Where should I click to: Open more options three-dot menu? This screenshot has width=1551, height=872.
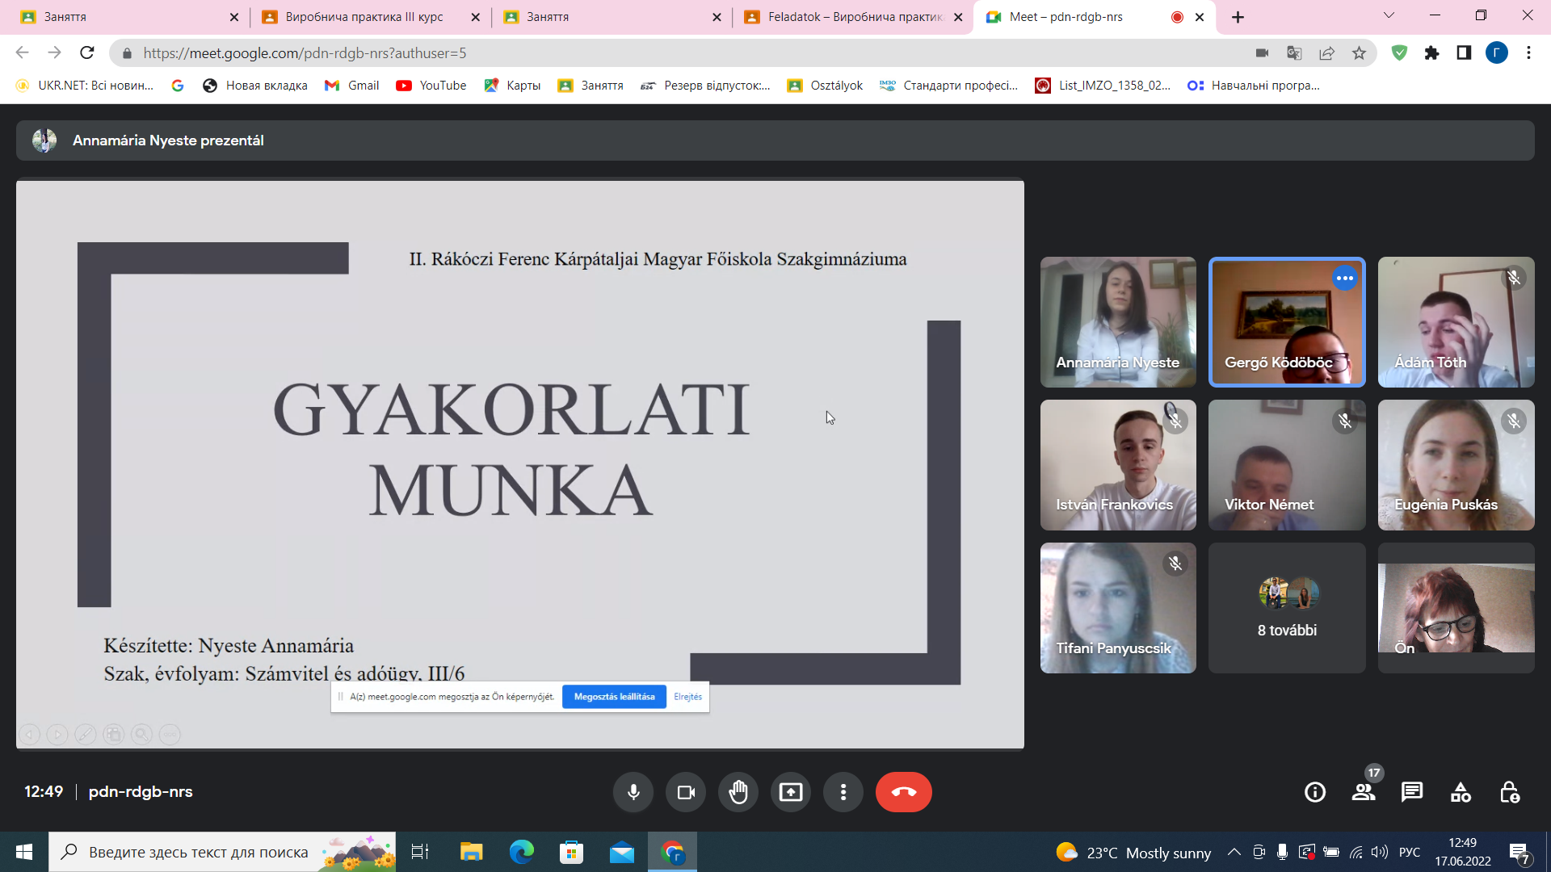tap(843, 792)
